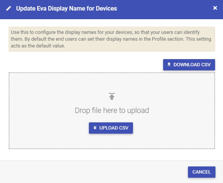223x183 pixels.
Task: Close the dialog with the X icon
Action: point(215,8)
